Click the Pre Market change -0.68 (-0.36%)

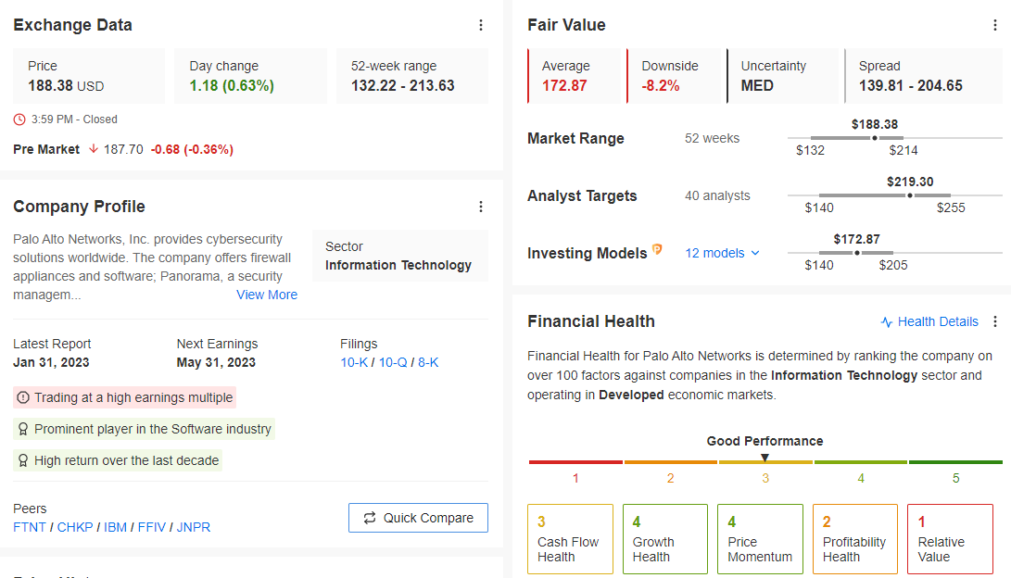point(192,149)
